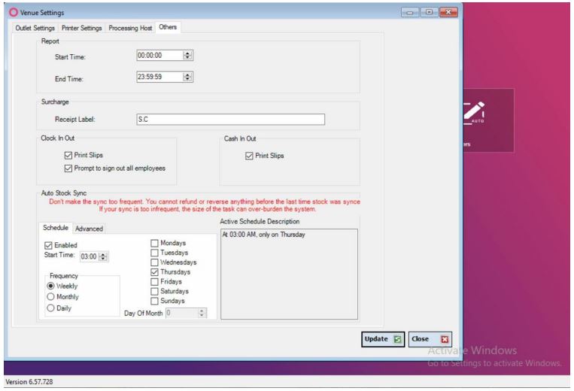Select Monthly frequency option
This screenshot has width=574, height=391.
pyautogui.click(x=51, y=297)
